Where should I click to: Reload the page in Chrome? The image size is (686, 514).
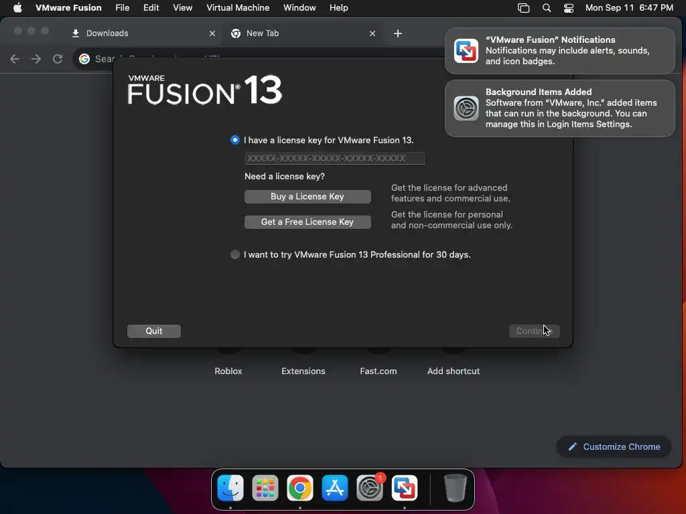[x=58, y=59]
